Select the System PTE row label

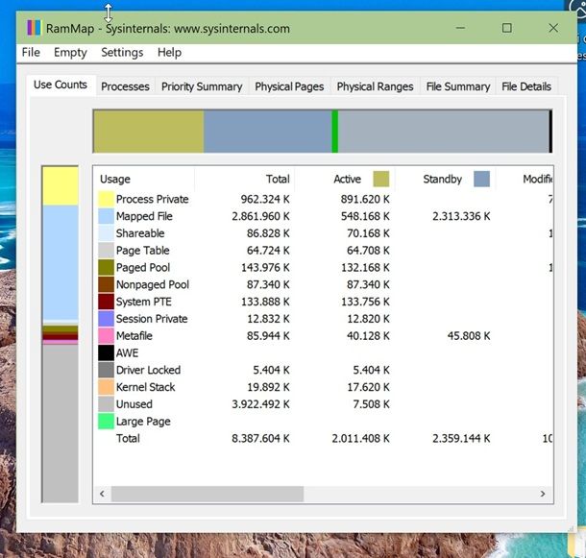click(x=144, y=302)
